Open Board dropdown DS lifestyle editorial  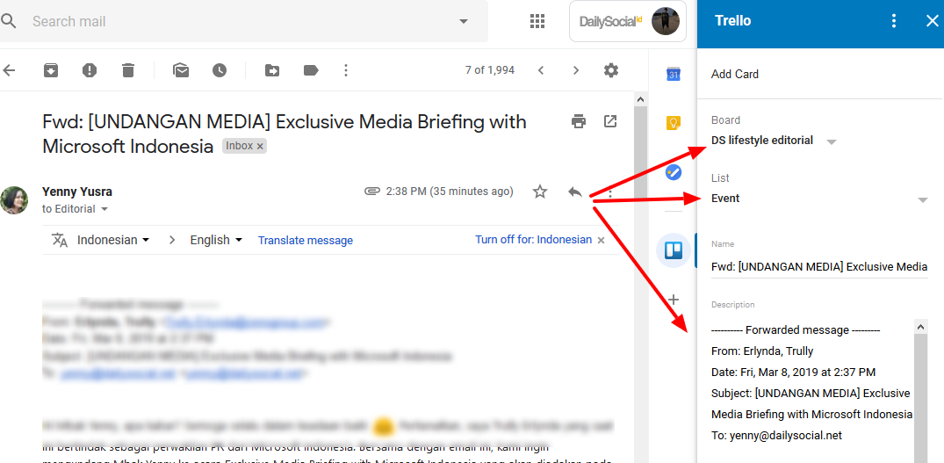coord(773,141)
